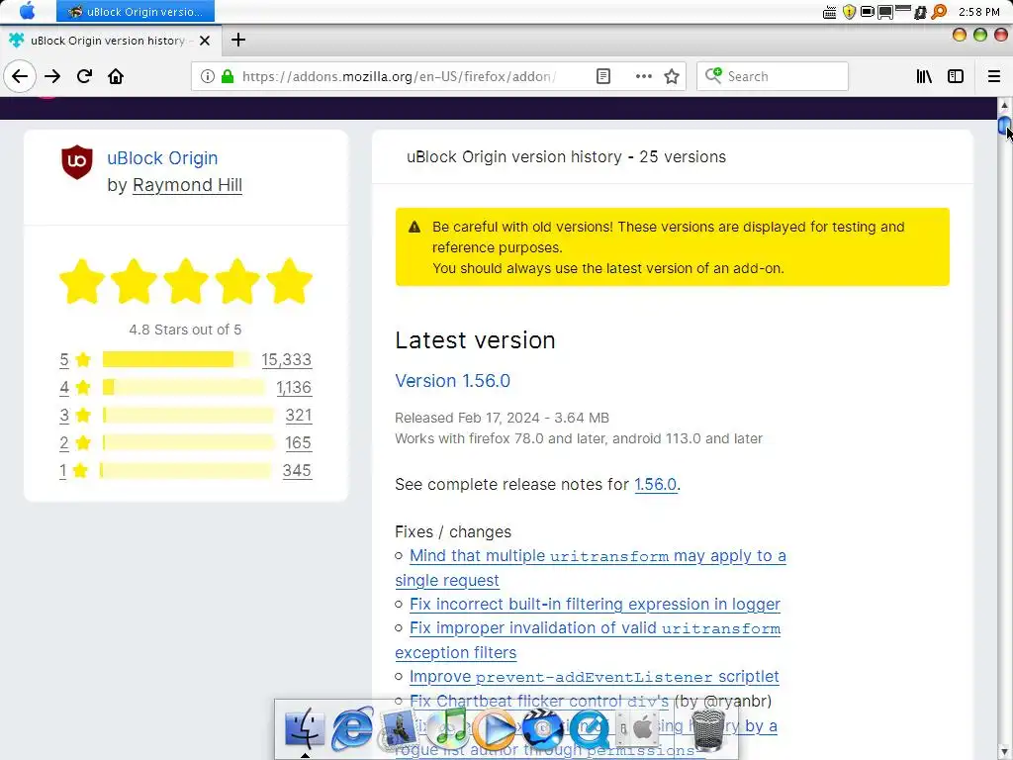Viewport: 1013px width, 760px height.
Task: Select the uBlock Origin version history tab
Action: pyautogui.click(x=111, y=41)
